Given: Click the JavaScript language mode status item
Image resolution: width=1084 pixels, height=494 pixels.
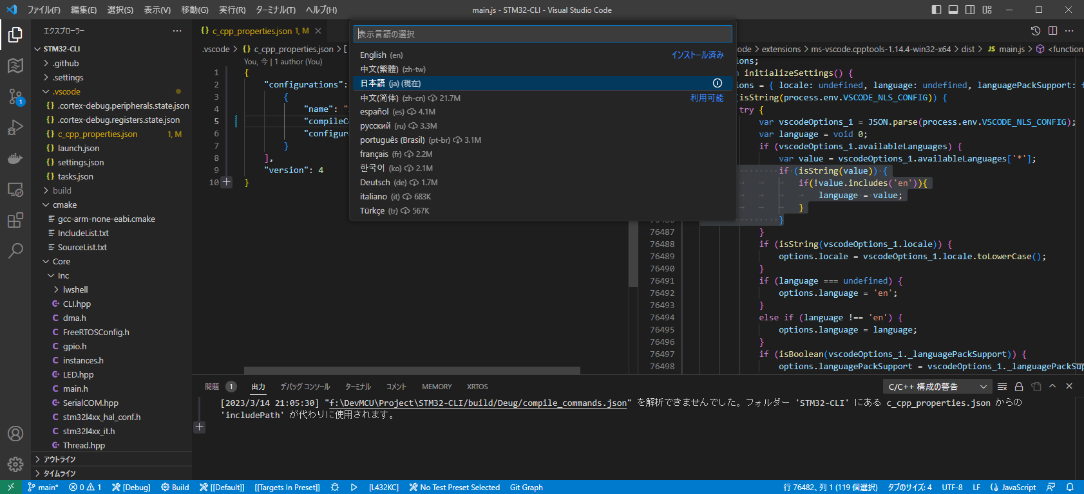Looking at the screenshot, I should (x=1013, y=487).
